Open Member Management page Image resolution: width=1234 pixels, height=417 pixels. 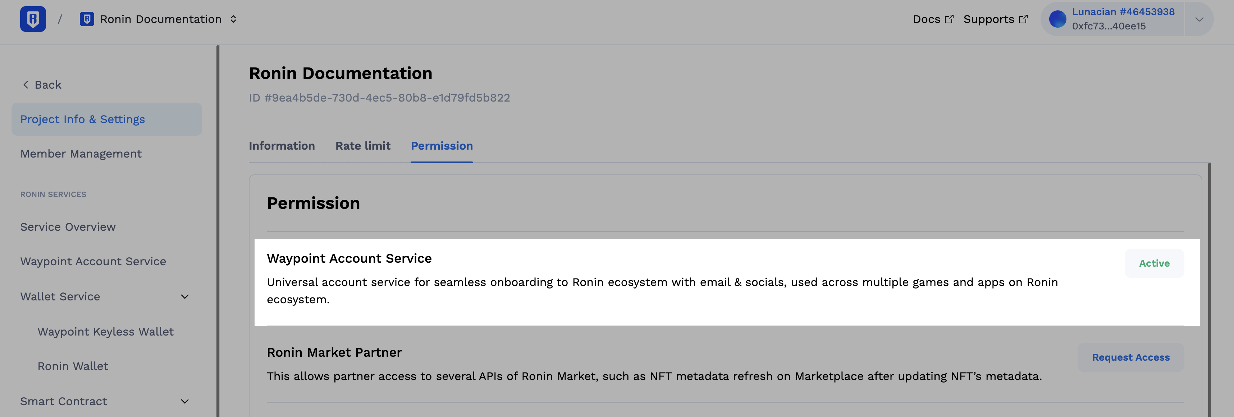click(x=81, y=154)
